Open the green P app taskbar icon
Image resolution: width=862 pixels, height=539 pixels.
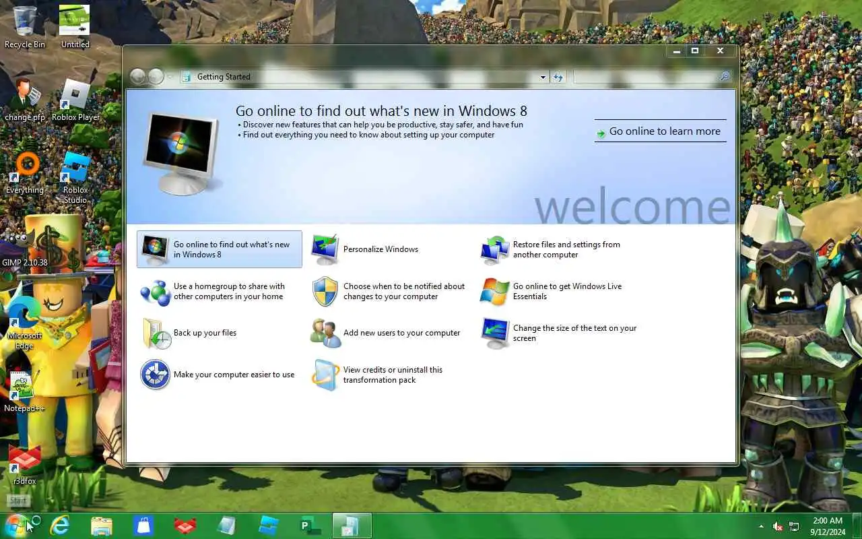[310, 526]
